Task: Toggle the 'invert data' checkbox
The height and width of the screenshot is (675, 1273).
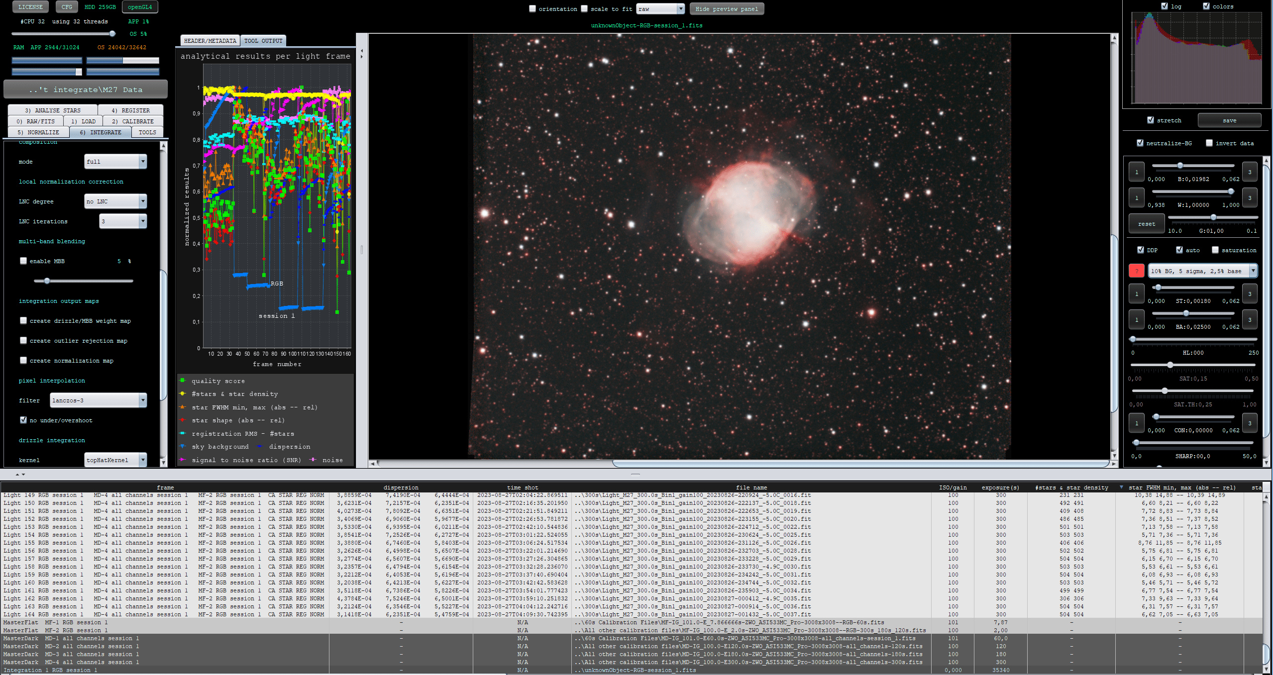Action: coord(1209,143)
